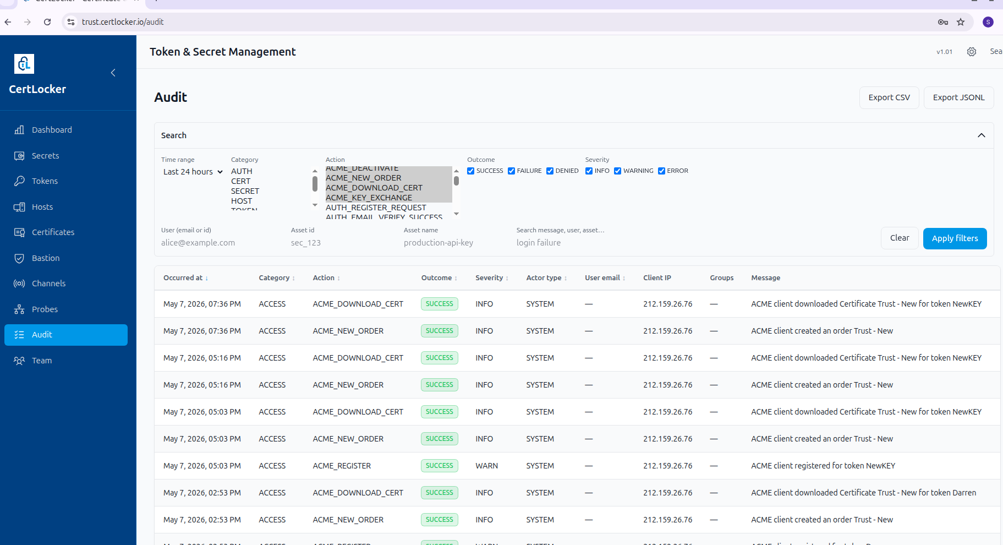
Task: Click the Action list scroll down arrow
Action: click(456, 214)
